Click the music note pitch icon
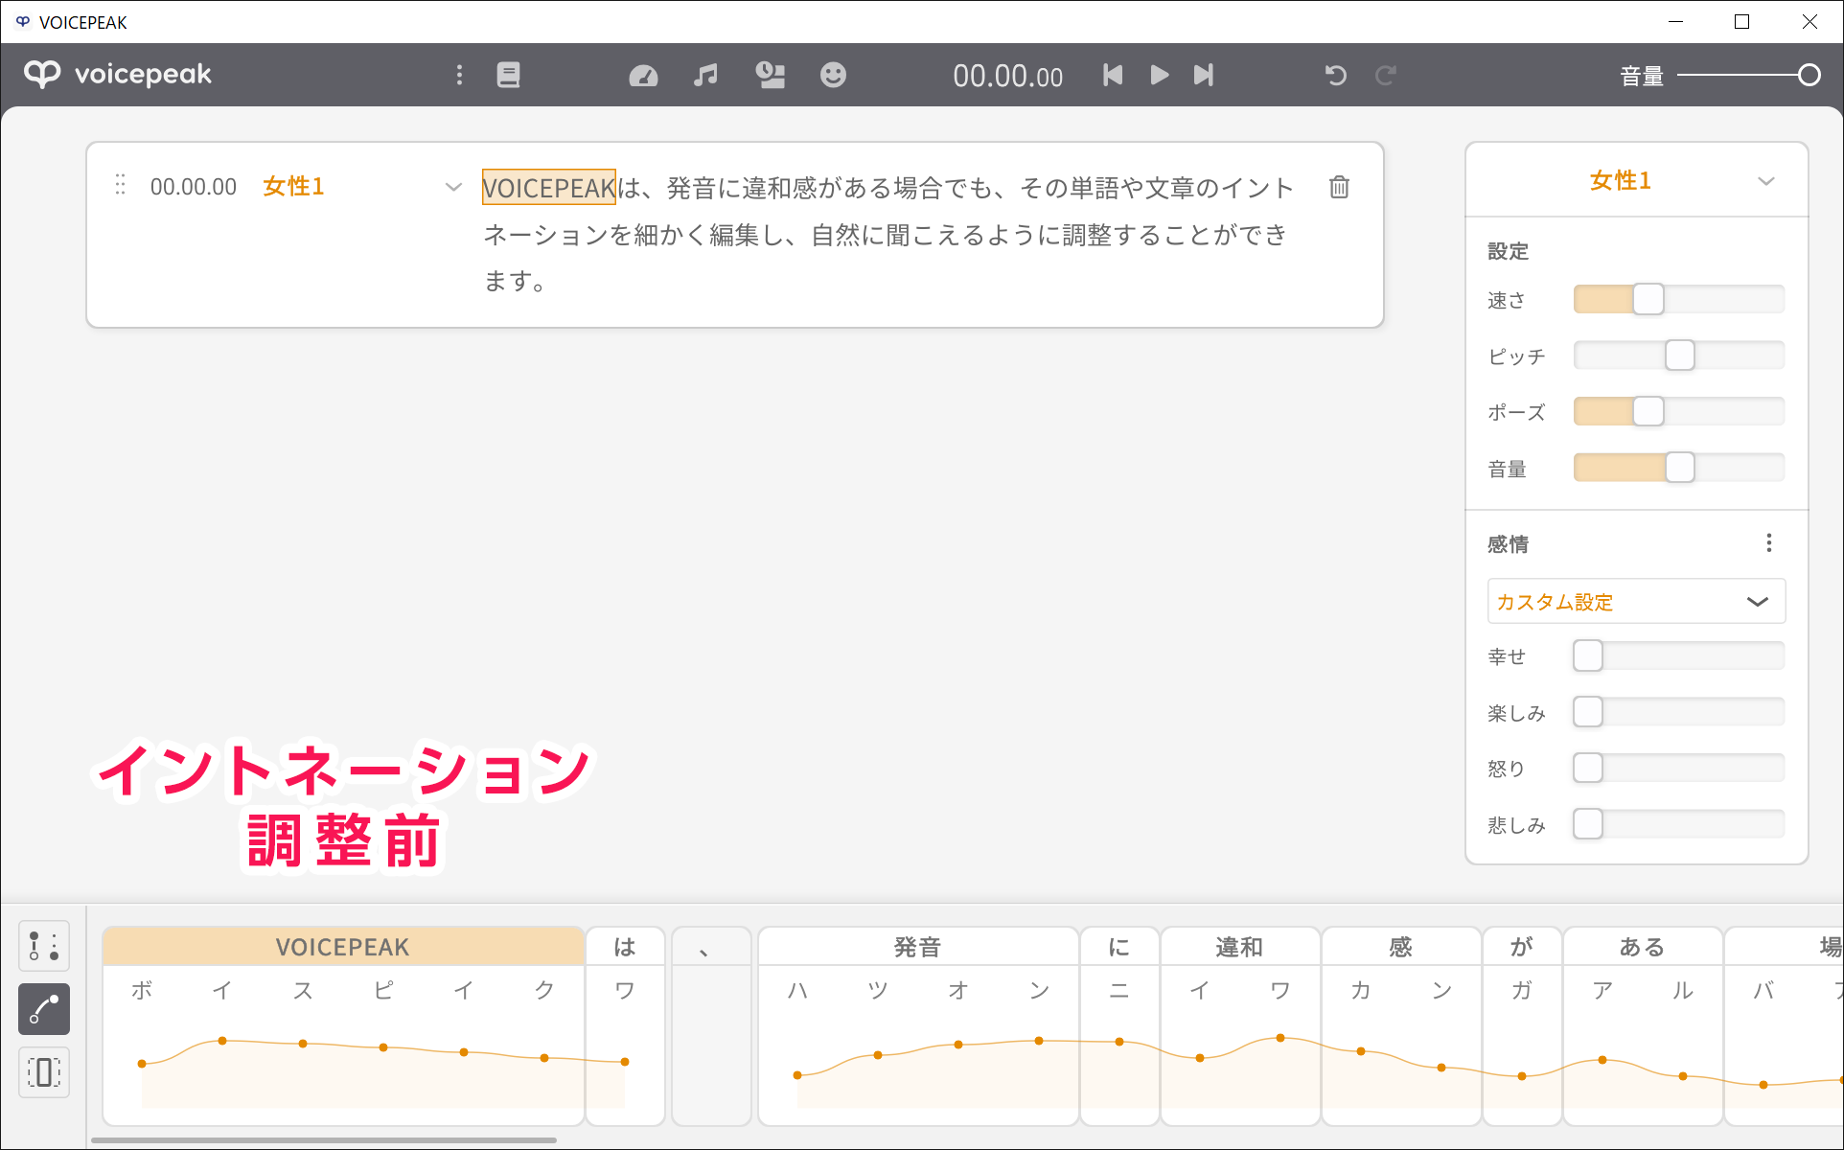Viewport: 1844px width, 1150px height. (x=706, y=75)
